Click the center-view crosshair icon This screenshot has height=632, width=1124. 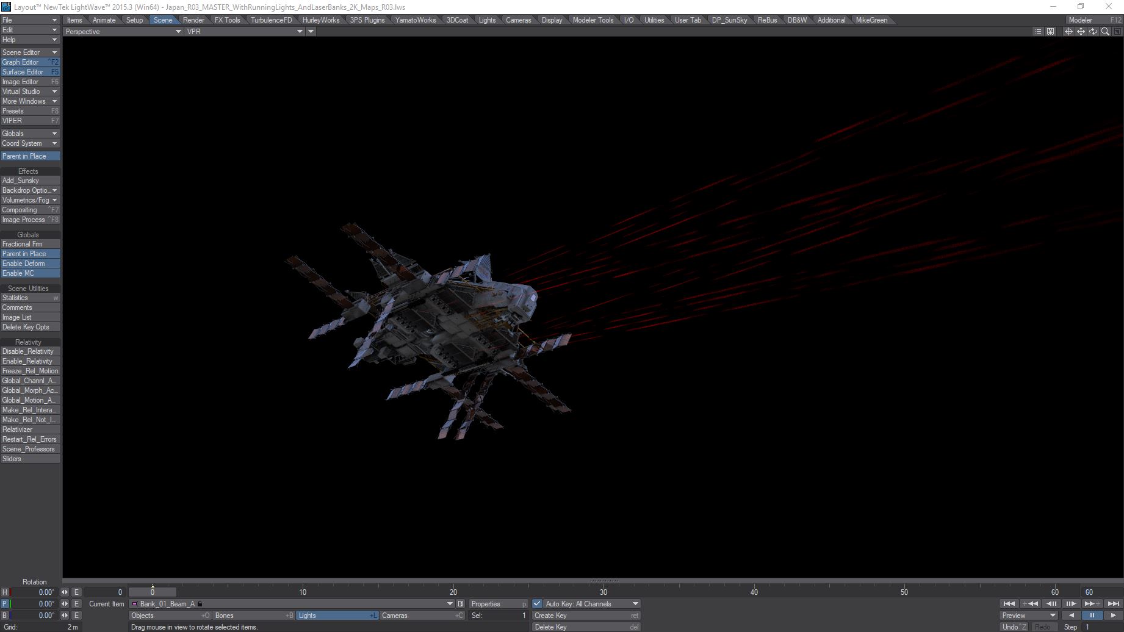1068,32
